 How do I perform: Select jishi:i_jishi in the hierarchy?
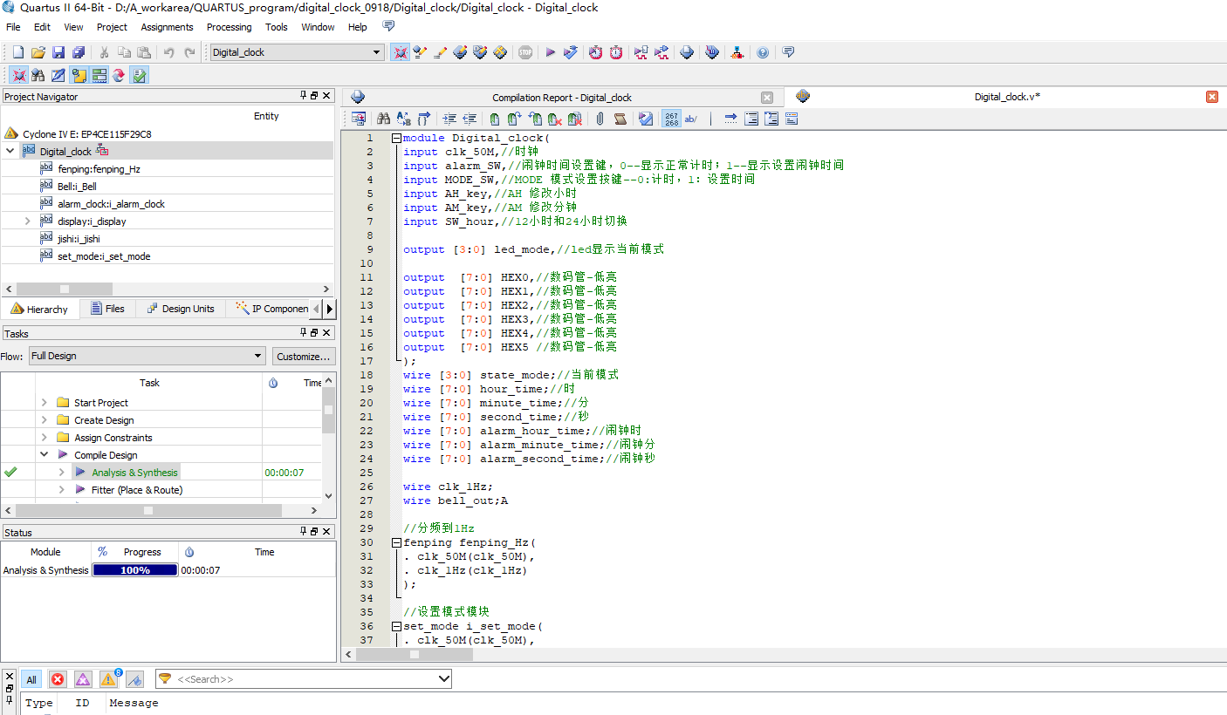[x=79, y=238]
